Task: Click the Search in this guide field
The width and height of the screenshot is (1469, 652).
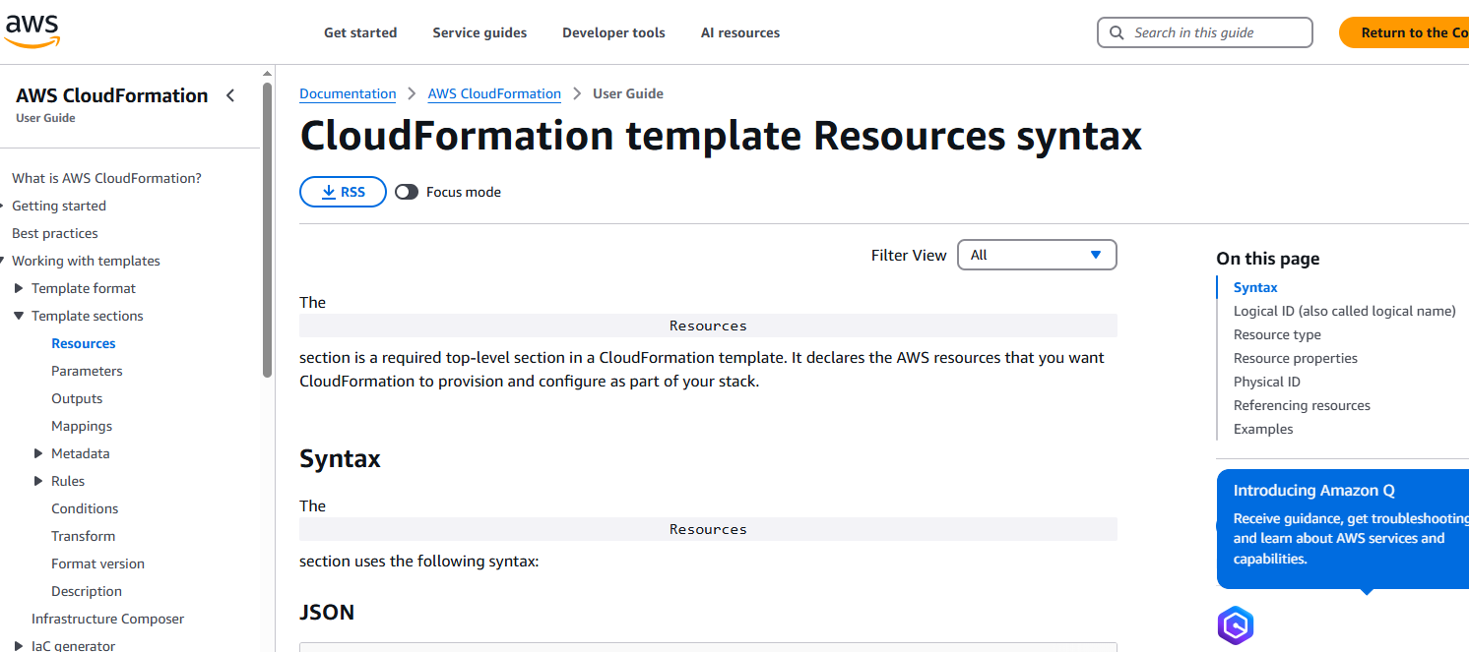Action: [1205, 32]
